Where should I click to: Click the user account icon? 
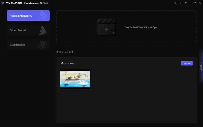(180, 3)
